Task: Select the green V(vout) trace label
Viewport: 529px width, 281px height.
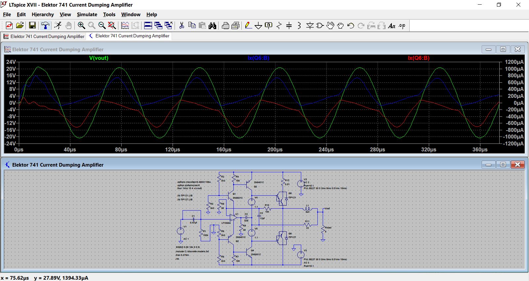Action: pos(99,58)
